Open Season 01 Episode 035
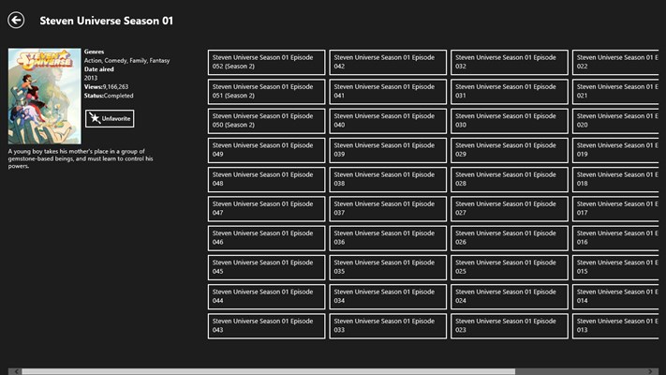This screenshot has height=375, width=666. click(388, 268)
